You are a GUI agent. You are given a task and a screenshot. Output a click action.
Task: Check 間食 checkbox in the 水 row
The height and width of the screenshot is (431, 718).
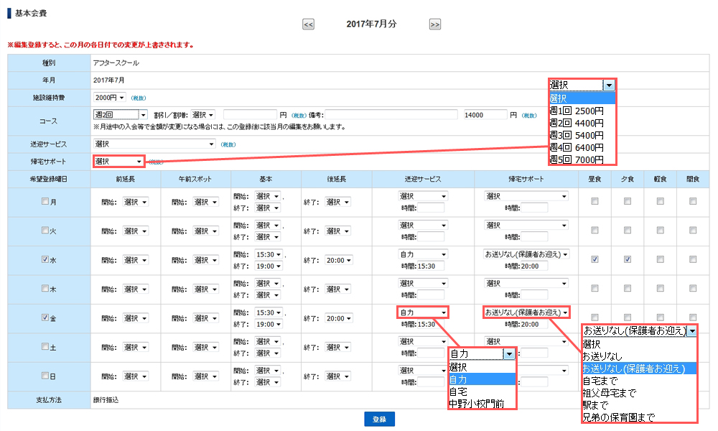click(x=693, y=259)
